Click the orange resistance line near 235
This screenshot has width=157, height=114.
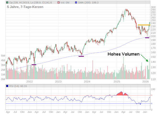click(x=144, y=25)
